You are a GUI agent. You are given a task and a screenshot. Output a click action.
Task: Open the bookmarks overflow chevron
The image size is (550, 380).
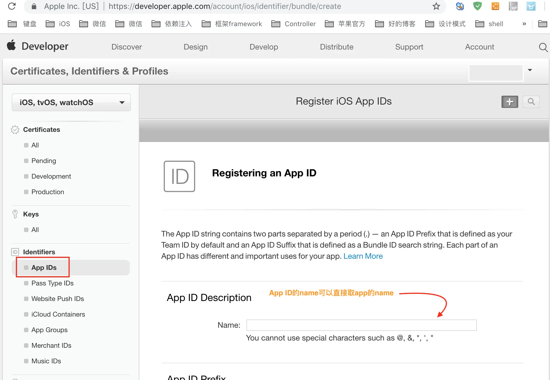(524, 24)
